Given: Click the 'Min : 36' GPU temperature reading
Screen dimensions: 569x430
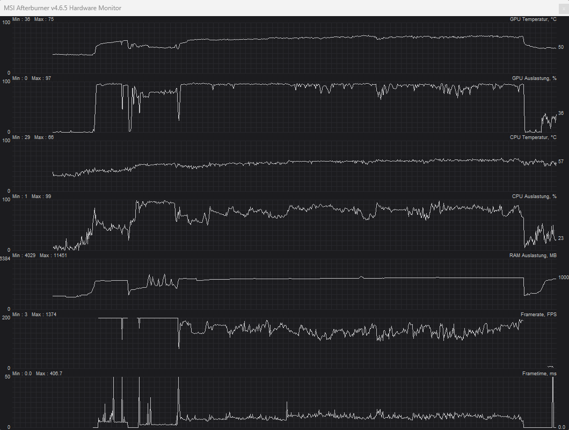Looking at the screenshot, I should pyautogui.click(x=21, y=19).
